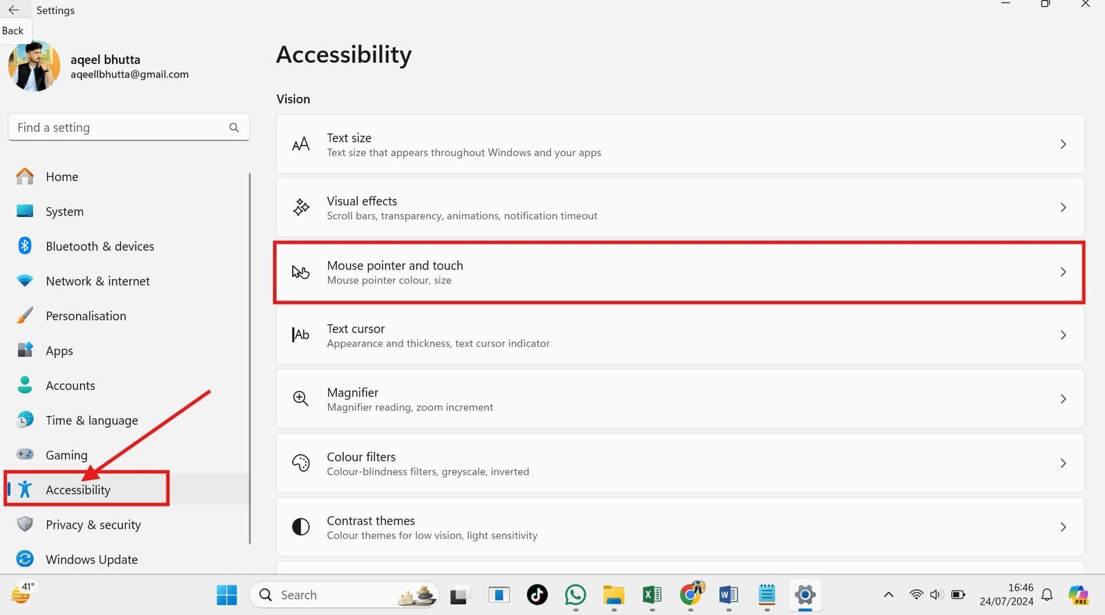Open Windows Update page
Viewport: 1105px width, 615px height.
coord(91,560)
